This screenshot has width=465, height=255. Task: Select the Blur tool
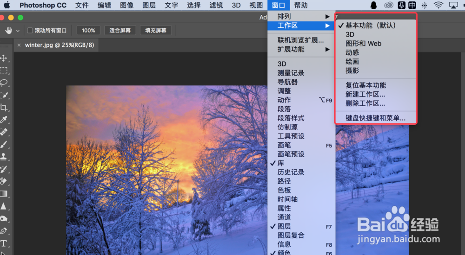[x=4, y=206]
